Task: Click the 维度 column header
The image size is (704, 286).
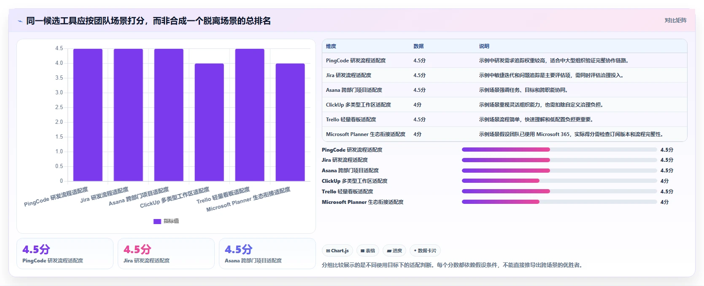Action: [331, 46]
